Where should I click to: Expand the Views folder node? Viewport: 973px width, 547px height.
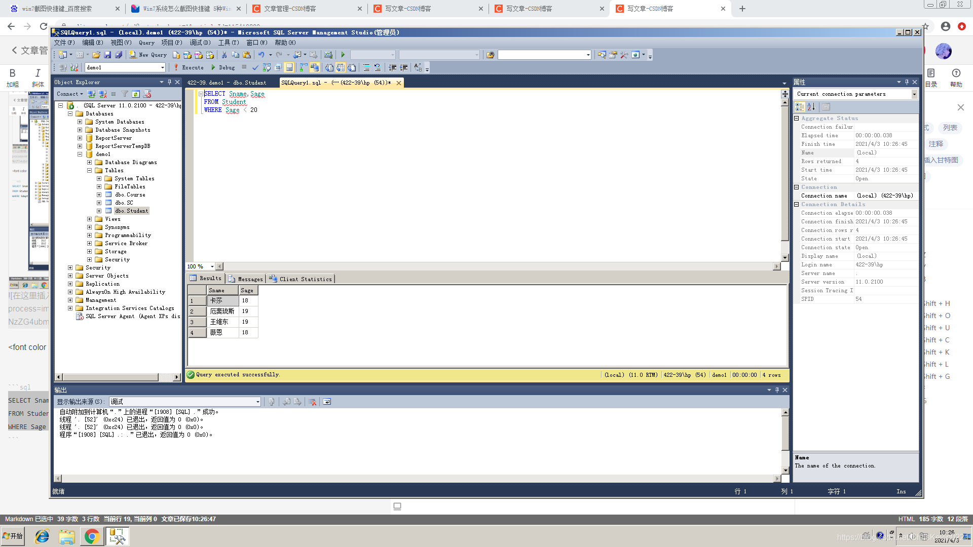89,219
